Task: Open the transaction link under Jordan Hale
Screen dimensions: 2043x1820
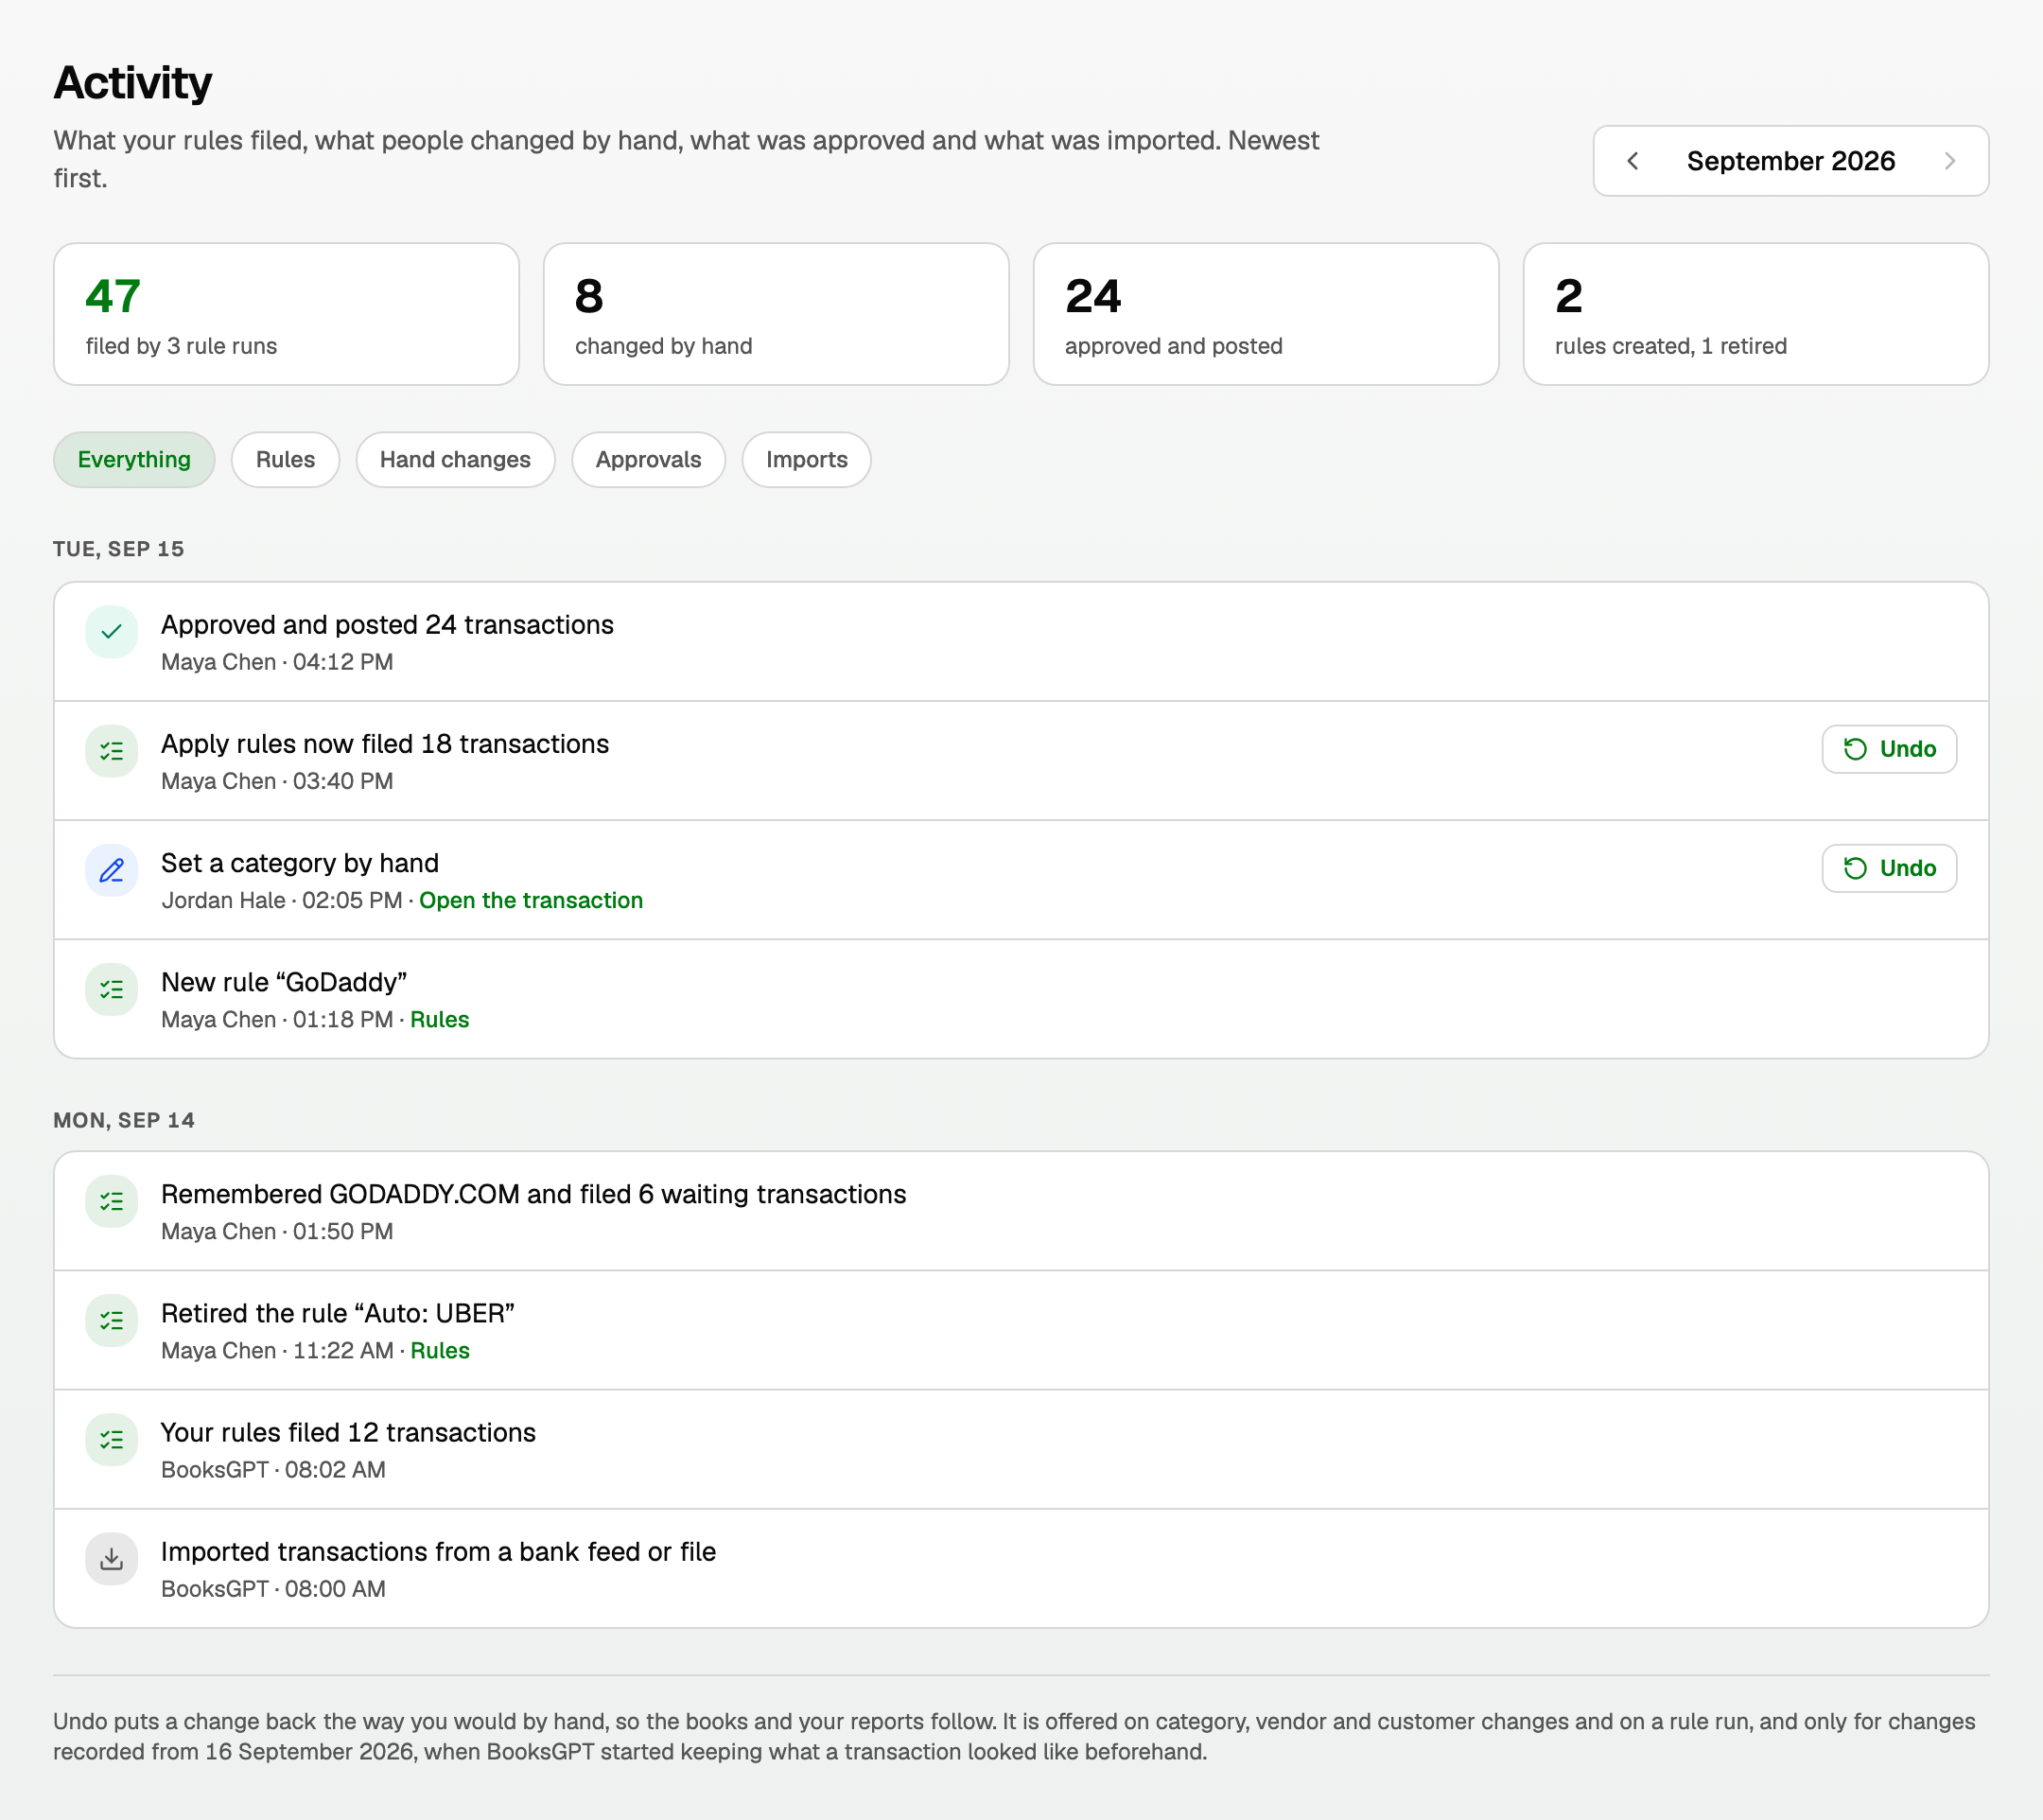Action: (x=531, y=900)
